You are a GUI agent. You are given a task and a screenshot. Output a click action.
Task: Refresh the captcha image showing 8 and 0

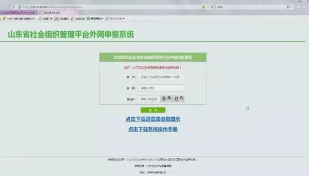point(172,98)
